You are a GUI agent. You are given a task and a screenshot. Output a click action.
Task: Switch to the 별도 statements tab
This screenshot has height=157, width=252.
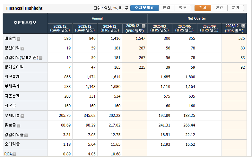pyautogui.click(x=183, y=8)
